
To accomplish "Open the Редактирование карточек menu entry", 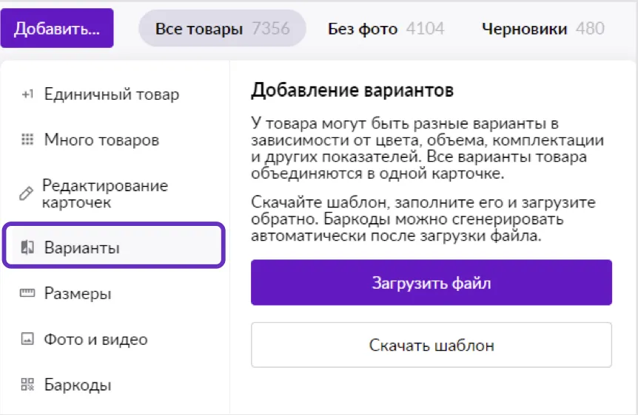I will tap(104, 193).
